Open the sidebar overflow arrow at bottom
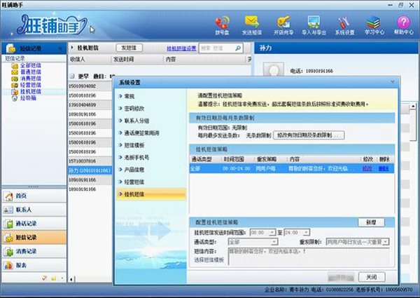The image size is (420, 298). coord(62,278)
